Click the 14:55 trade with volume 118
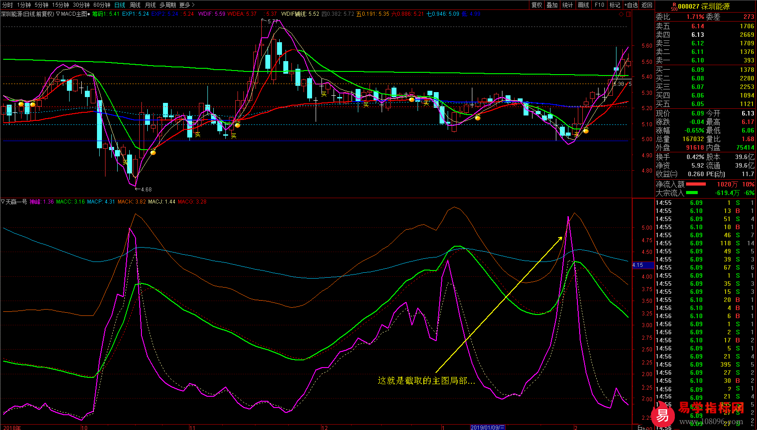 point(705,243)
